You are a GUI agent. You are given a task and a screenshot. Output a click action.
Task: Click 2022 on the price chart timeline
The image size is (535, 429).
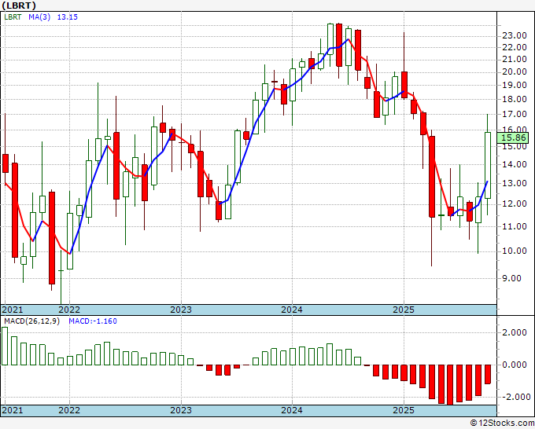(x=69, y=310)
